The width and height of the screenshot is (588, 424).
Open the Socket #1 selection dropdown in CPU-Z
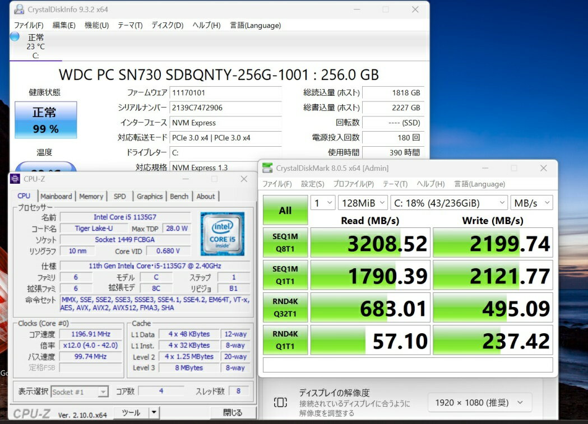click(80, 392)
